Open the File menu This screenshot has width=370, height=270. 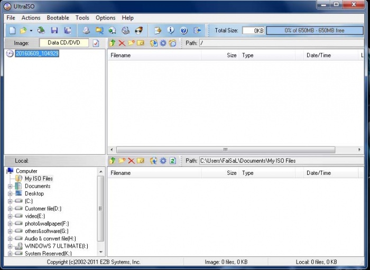click(x=11, y=18)
